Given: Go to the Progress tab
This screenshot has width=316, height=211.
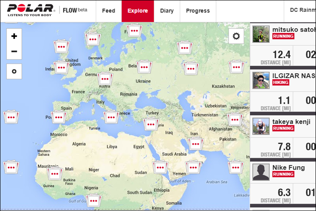Looking at the screenshot, I should coord(198,11).
